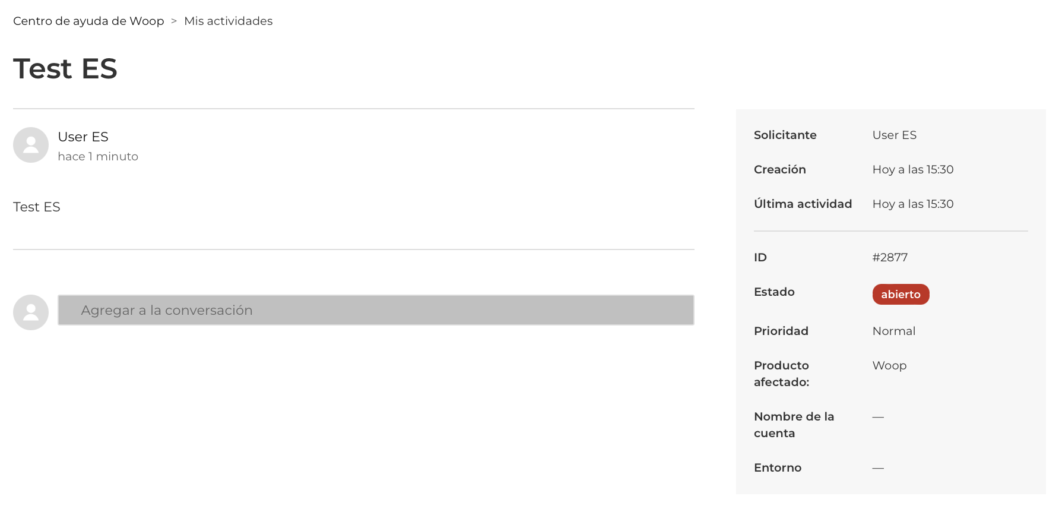The height and width of the screenshot is (512, 1059).
Task: Click the ticket ID #2877 value
Action: [890, 258]
